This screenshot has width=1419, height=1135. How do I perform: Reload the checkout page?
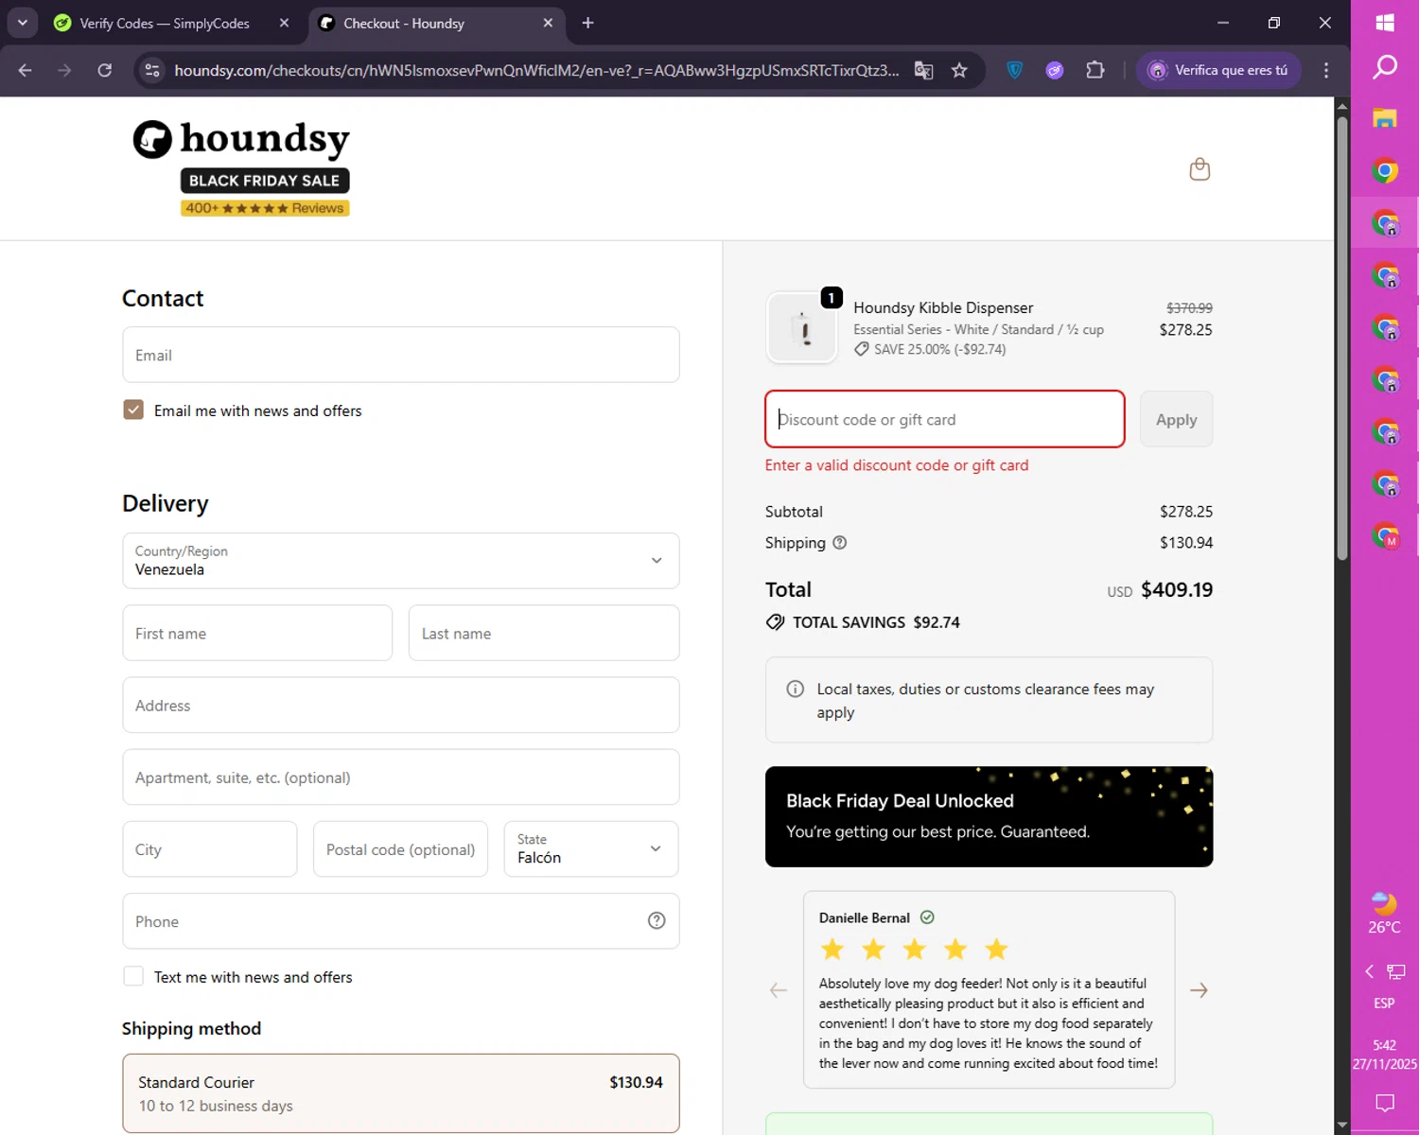point(105,70)
